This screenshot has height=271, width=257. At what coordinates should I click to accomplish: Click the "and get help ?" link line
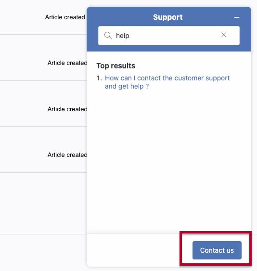point(127,86)
